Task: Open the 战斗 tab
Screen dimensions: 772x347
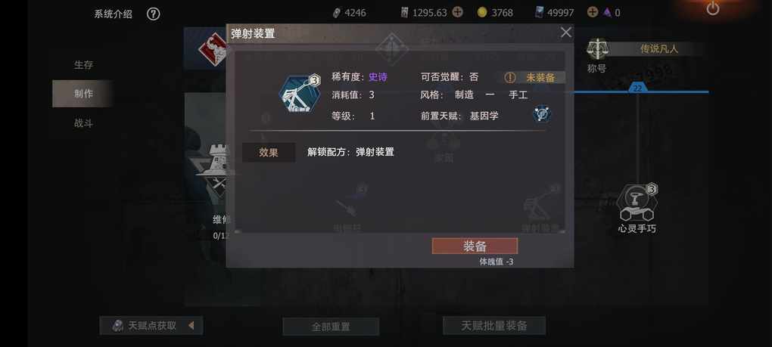Action: (83, 123)
